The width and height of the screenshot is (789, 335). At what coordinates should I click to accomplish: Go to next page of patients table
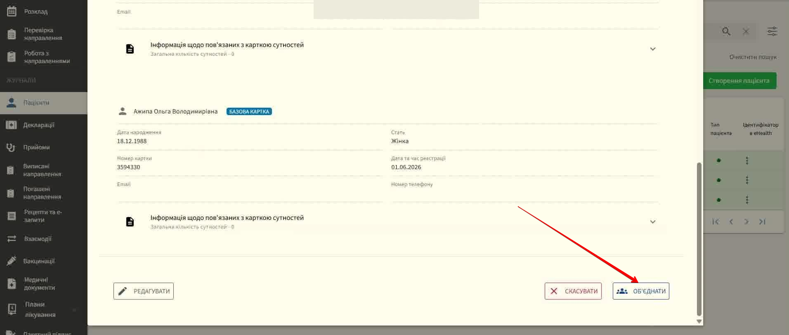coord(746,222)
